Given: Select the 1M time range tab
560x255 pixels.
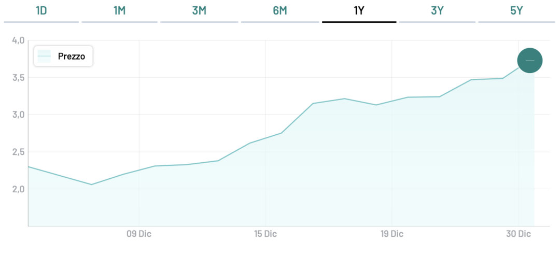Looking at the screenshot, I should 119,11.
